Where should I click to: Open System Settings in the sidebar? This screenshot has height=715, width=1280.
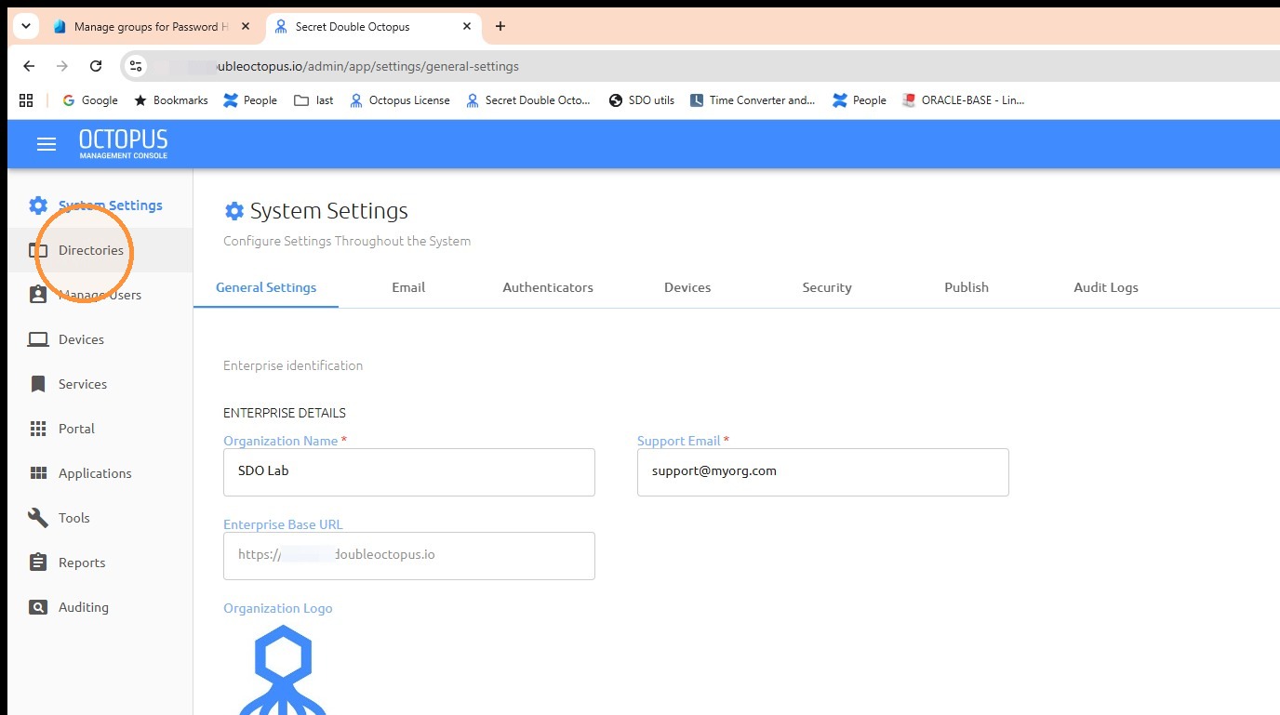(100, 205)
